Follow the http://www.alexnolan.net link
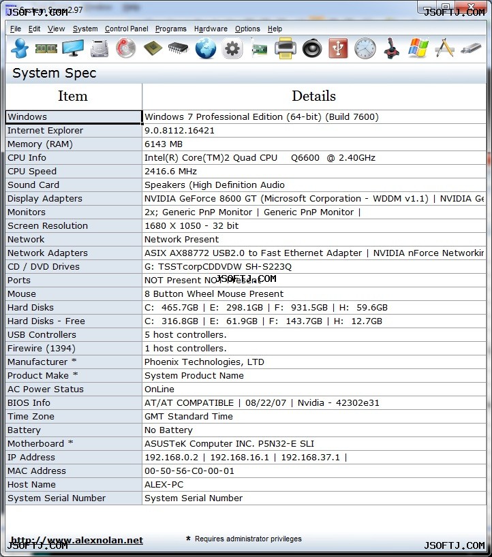 (77, 540)
